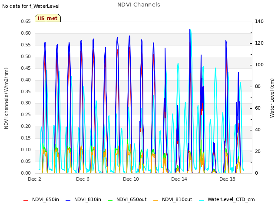Click the green NDVI_650out legend color marker
The image size is (278, 208).
110,200
